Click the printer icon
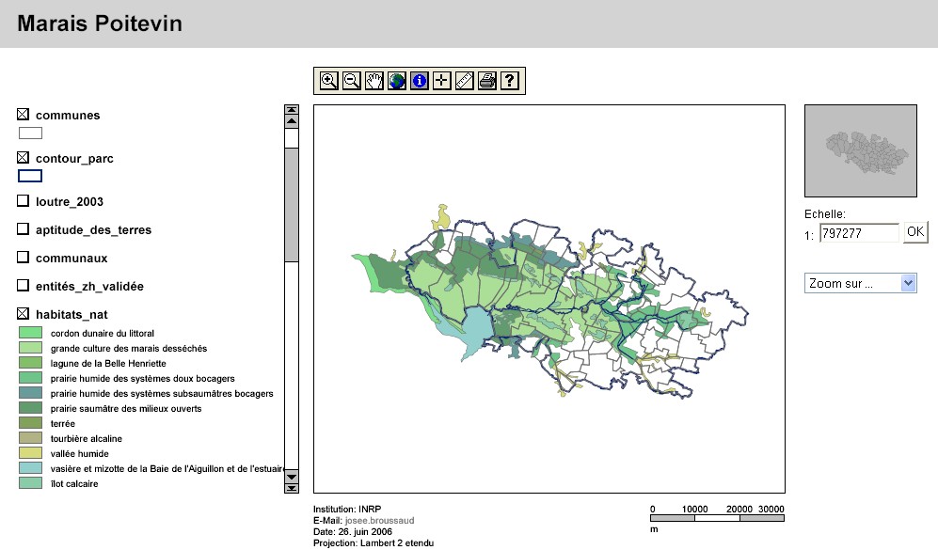This screenshot has height=550, width=938. point(487,81)
